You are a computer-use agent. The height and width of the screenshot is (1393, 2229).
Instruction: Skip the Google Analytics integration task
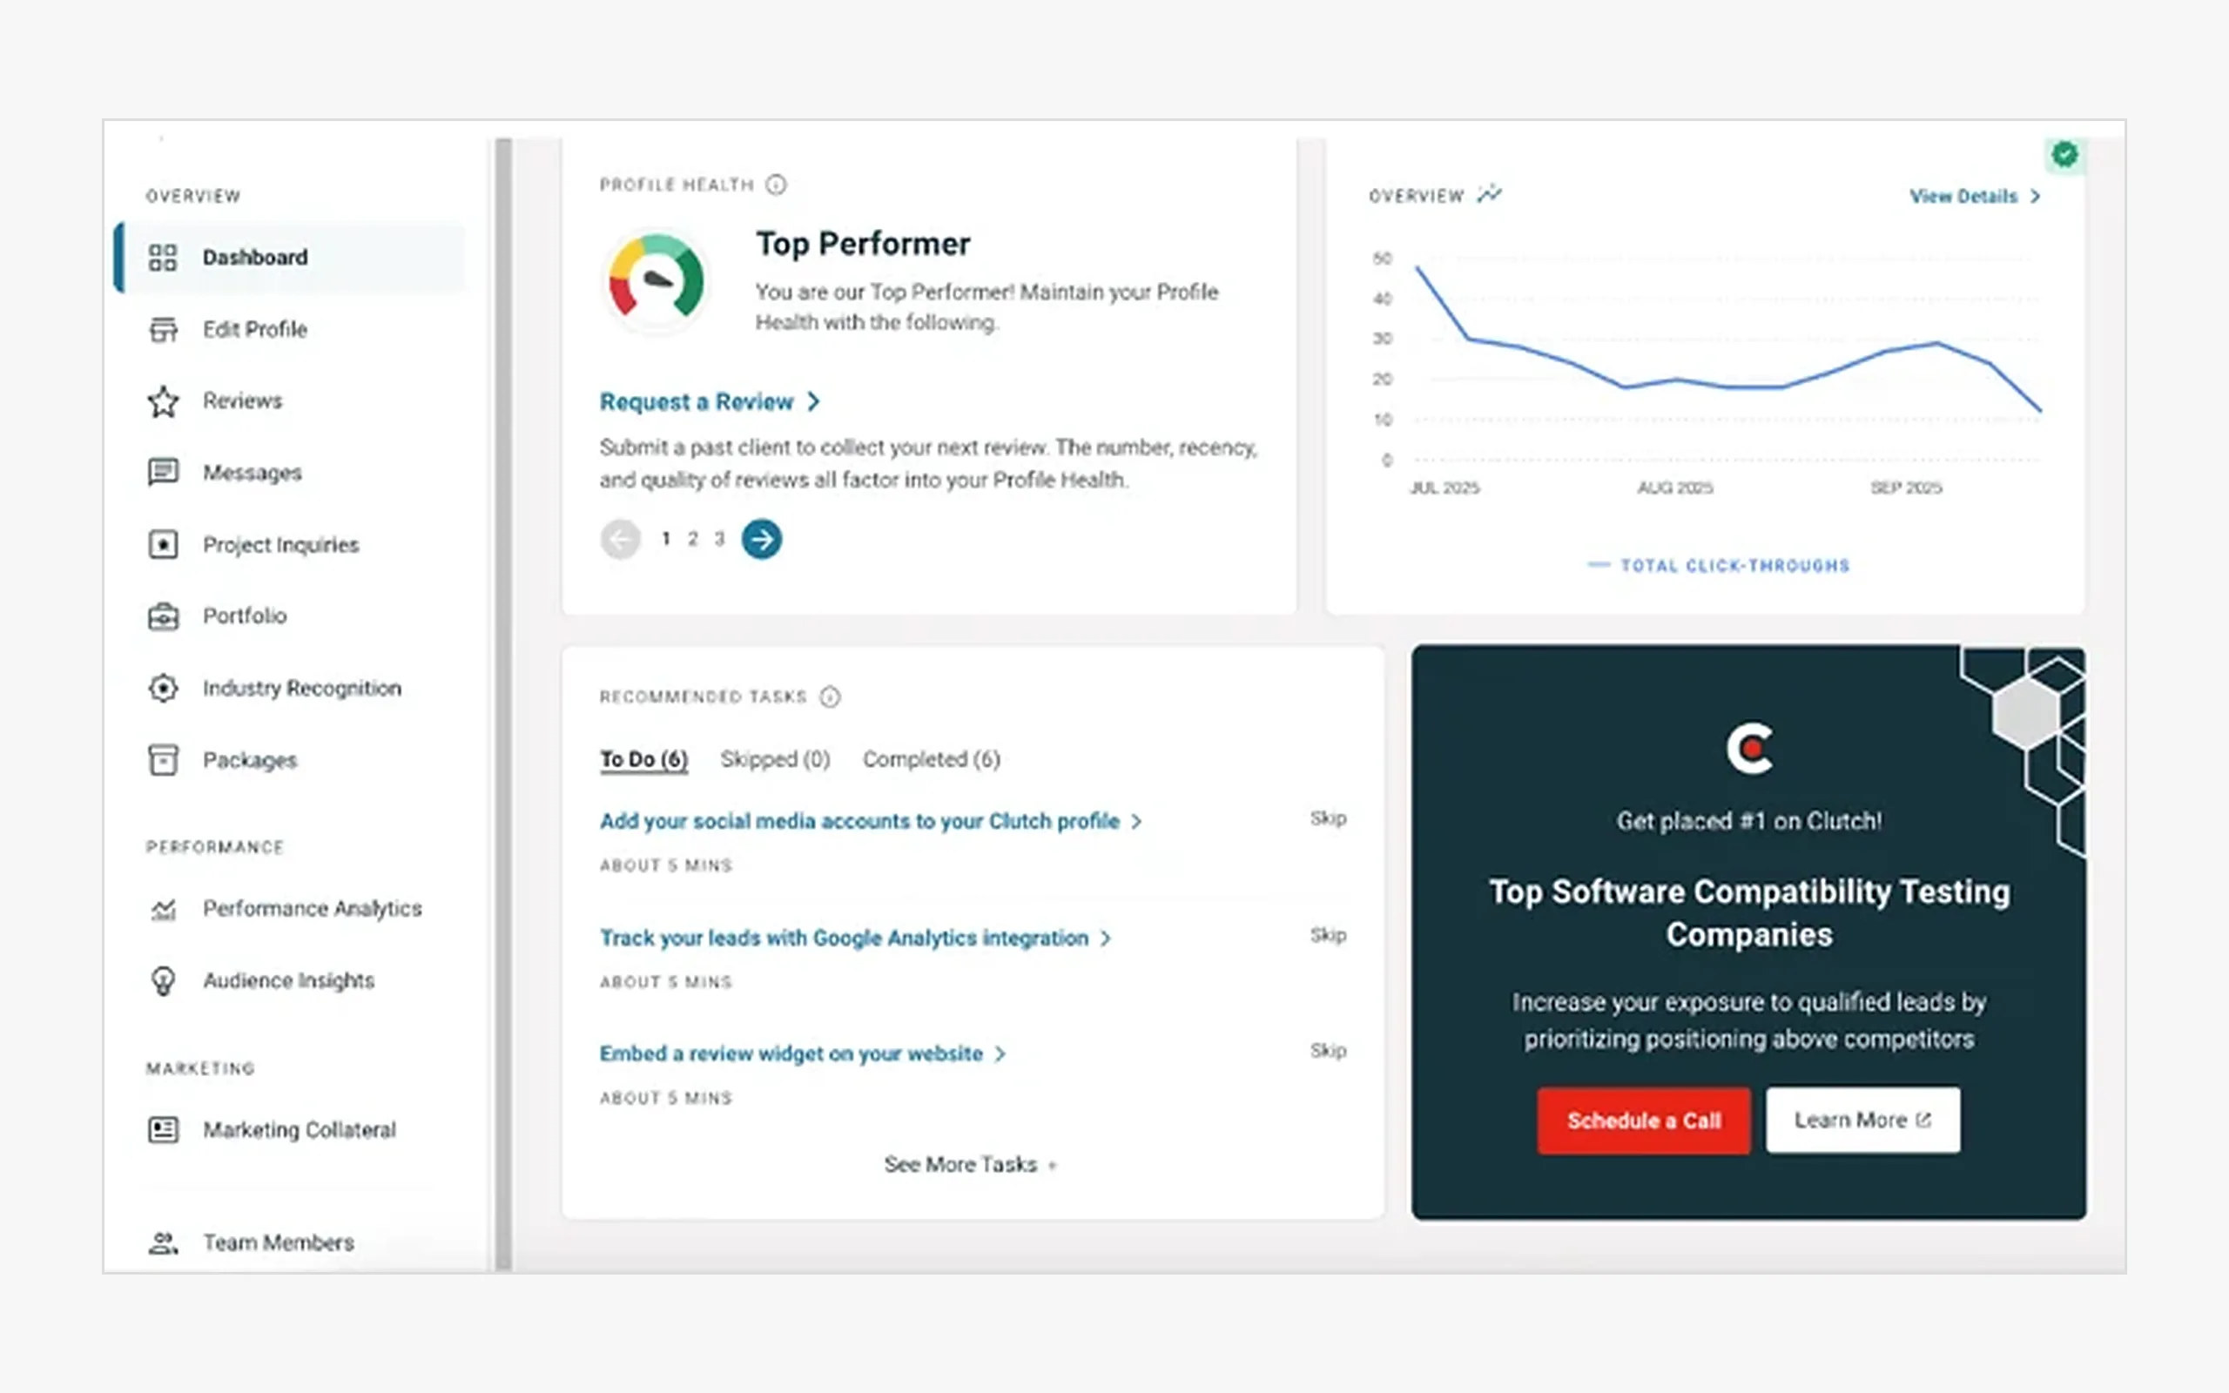[1328, 935]
